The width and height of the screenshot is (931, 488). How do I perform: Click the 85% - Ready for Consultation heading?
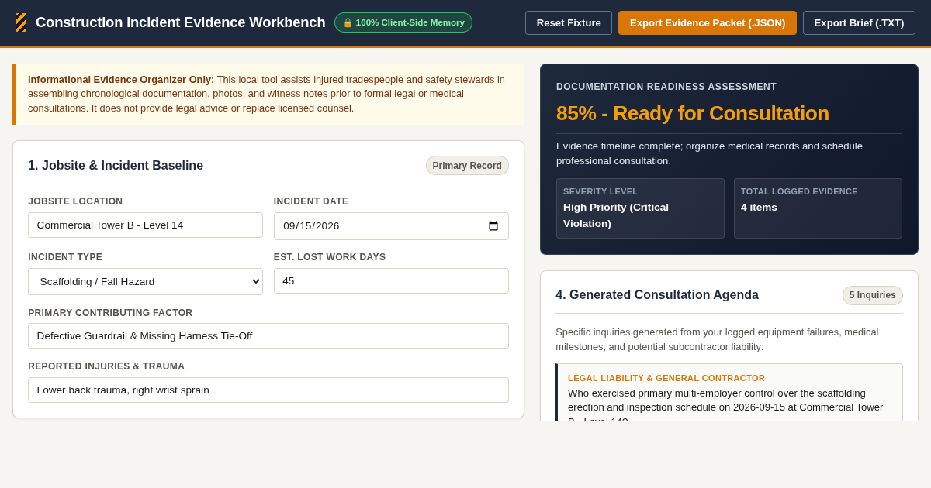(693, 113)
